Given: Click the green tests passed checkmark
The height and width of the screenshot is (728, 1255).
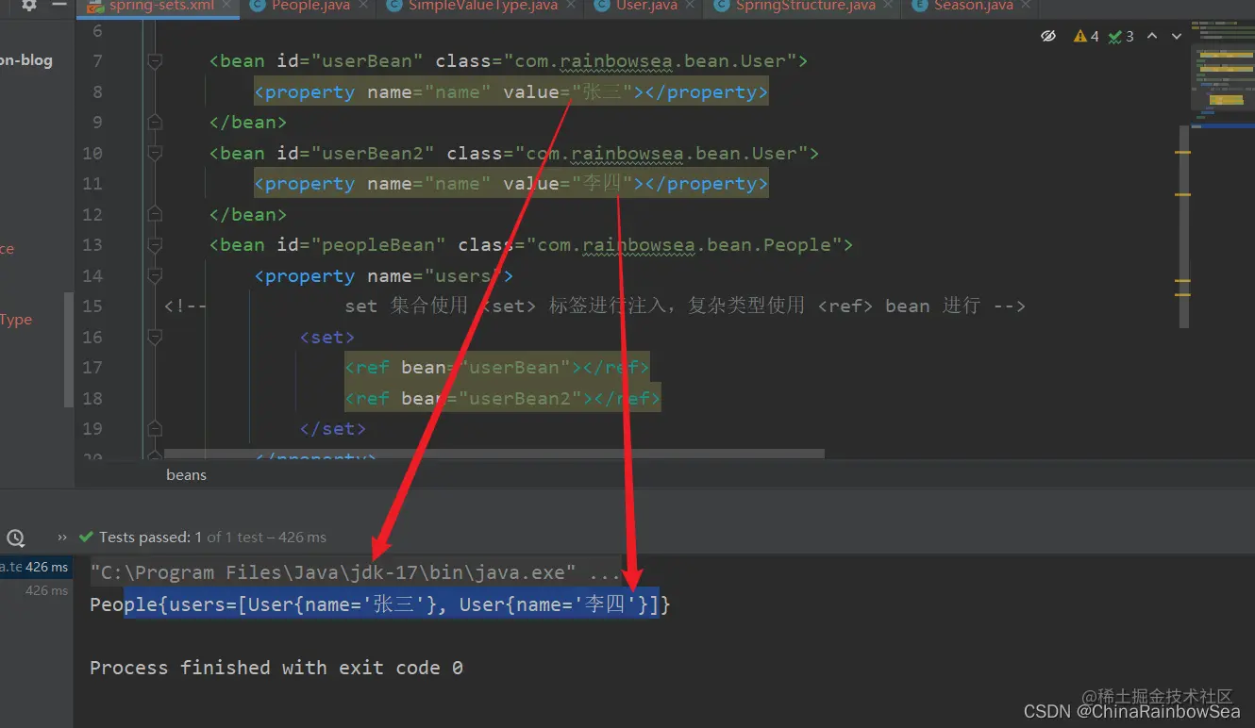Looking at the screenshot, I should 87,538.
